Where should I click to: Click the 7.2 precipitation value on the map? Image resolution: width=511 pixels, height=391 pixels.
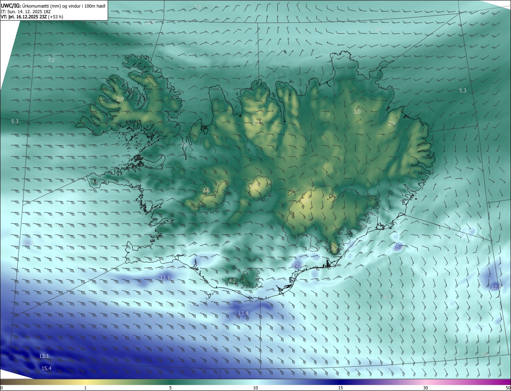(51, 60)
